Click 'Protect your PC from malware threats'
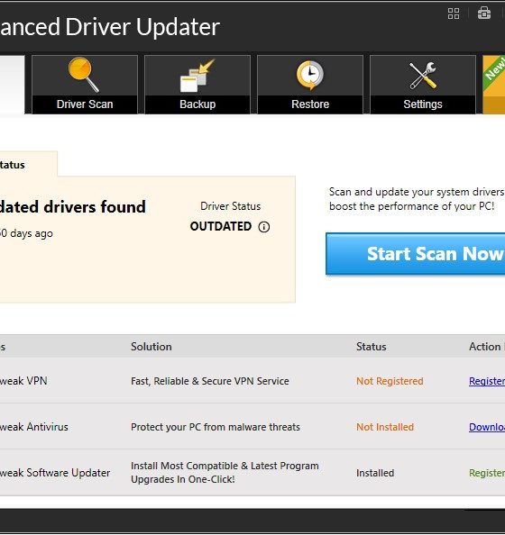 click(216, 427)
